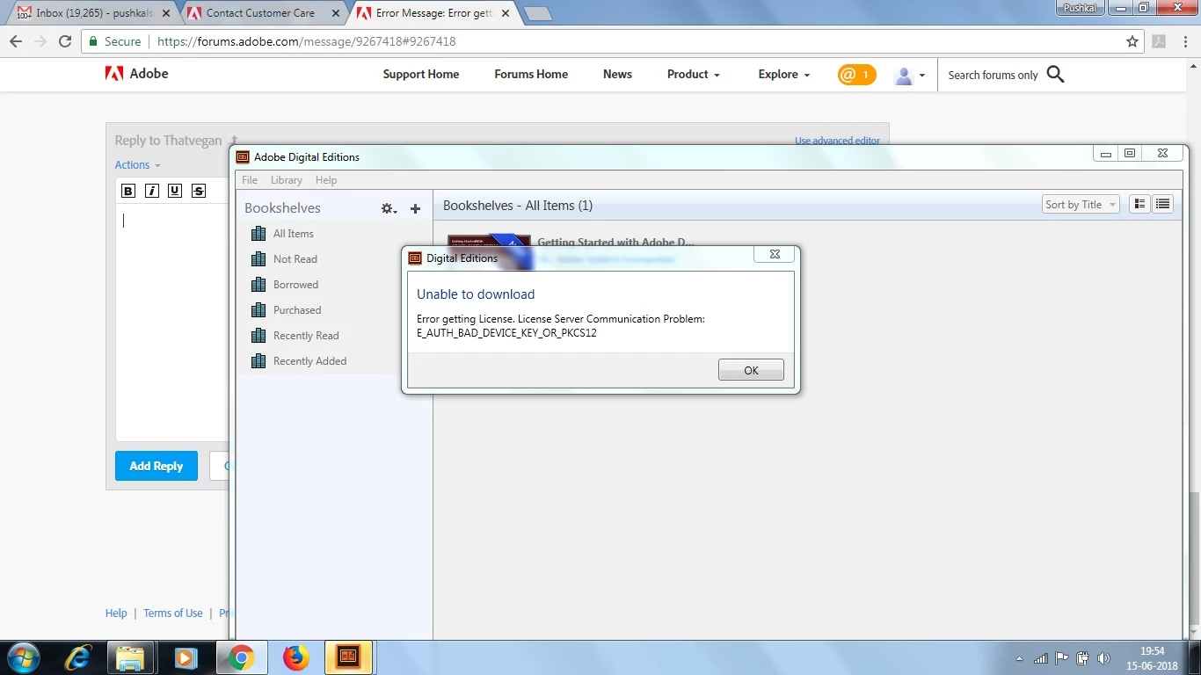Viewport: 1201px width, 675px height.
Task: Open the orange notifications mentions badge
Action: tap(856, 75)
